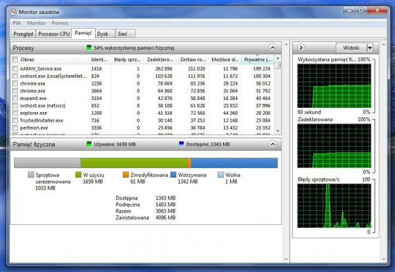Image resolution: width=395 pixels, height=272 pixels.
Task: Open the Pomoc menu
Action: click(x=60, y=23)
